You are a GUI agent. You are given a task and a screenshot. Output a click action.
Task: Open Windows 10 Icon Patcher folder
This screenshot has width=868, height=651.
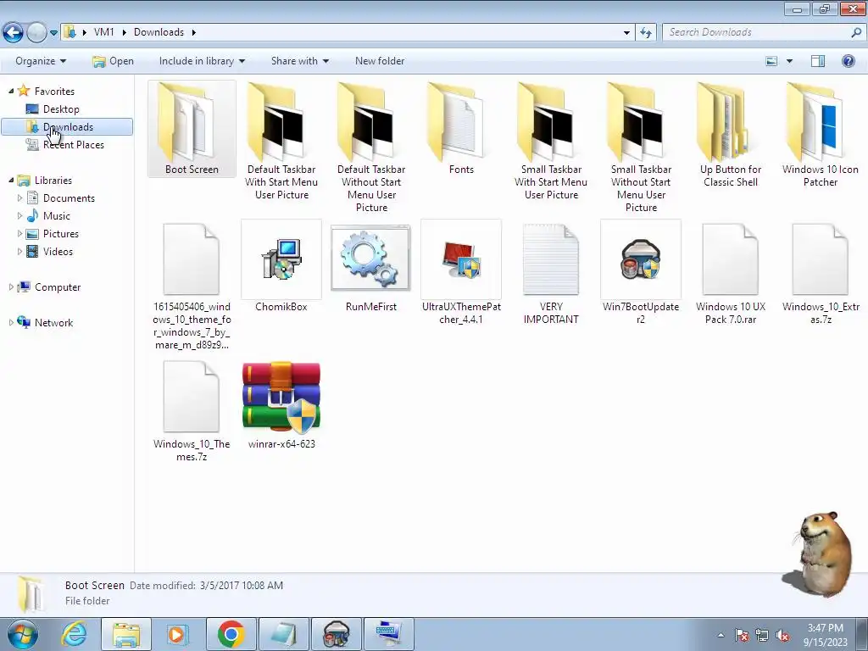tap(820, 135)
